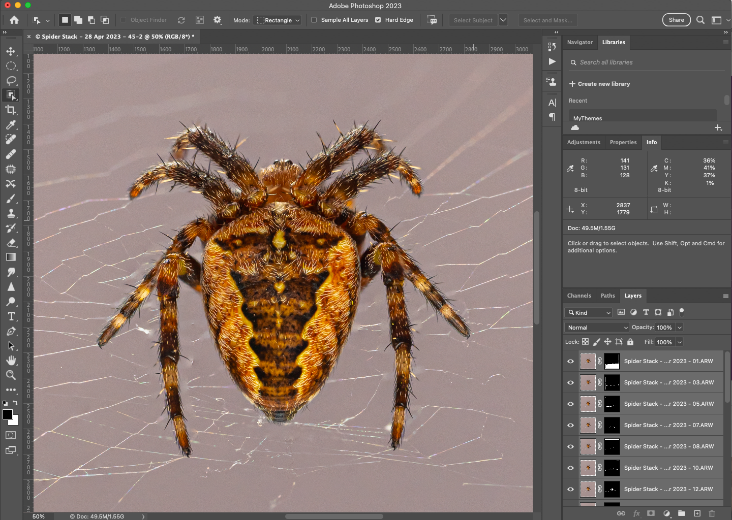Click the Select and Mask button
The image size is (732, 520).
tap(547, 20)
